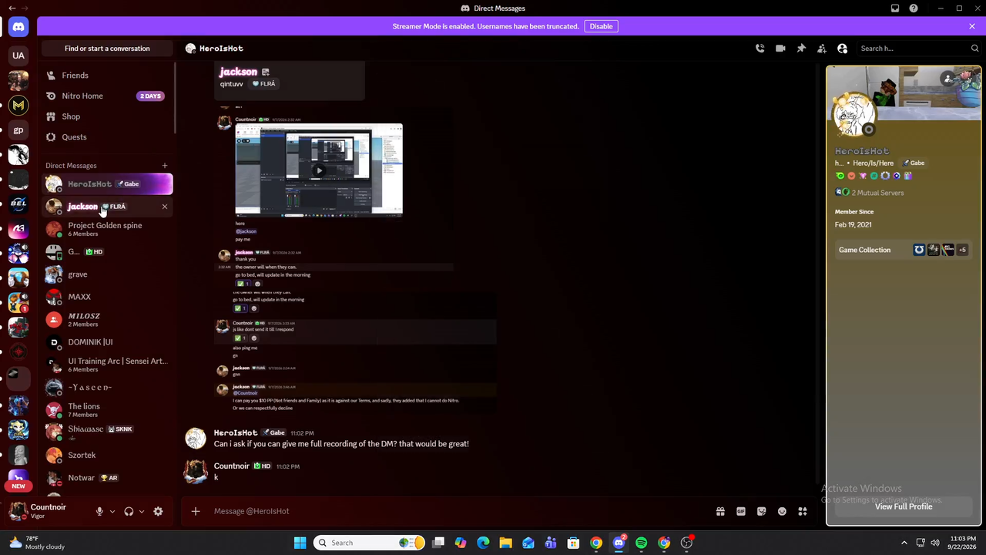The height and width of the screenshot is (555, 986).
Task: Expand audio output options arrow
Action: (142, 511)
